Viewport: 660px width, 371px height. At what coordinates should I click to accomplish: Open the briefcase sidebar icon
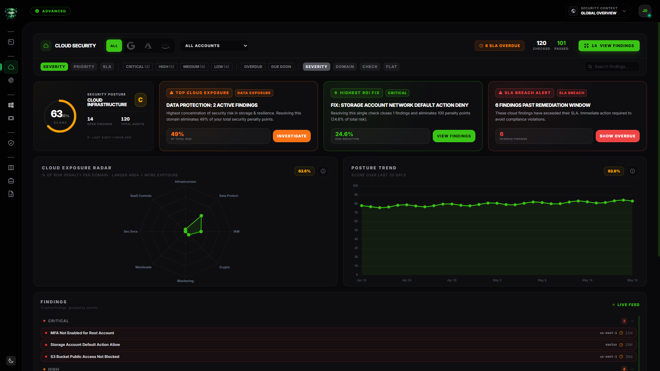[11, 181]
